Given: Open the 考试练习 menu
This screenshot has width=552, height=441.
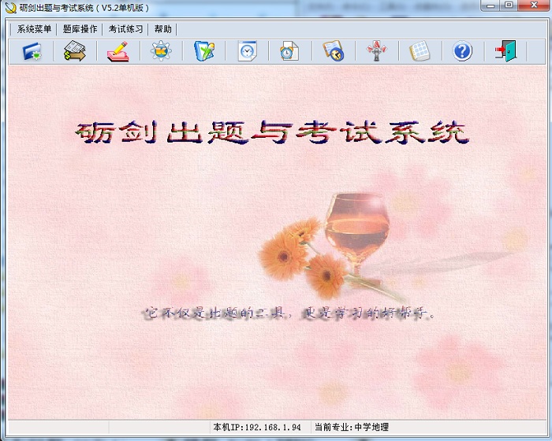Looking at the screenshot, I should point(126,29).
